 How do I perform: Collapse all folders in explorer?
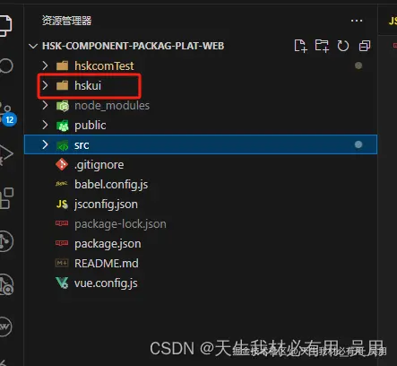[365, 46]
